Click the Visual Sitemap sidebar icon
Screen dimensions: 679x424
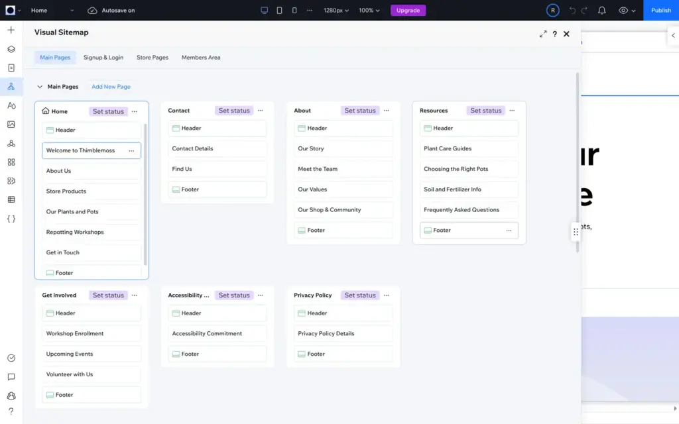tap(11, 87)
